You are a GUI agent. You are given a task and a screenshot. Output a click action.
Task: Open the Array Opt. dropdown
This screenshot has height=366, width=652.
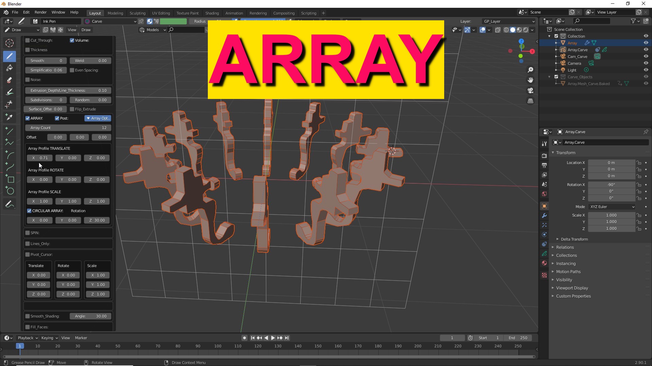coord(98,118)
